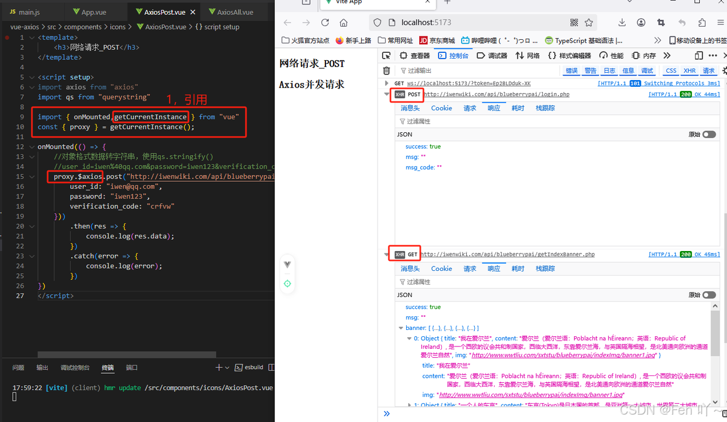
Task: Open the terminal profile dropdown chevron
Action: coord(226,367)
